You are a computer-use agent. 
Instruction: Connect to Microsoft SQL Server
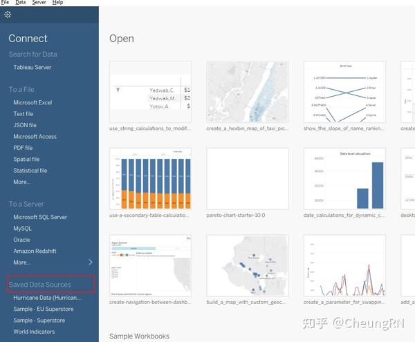40,217
